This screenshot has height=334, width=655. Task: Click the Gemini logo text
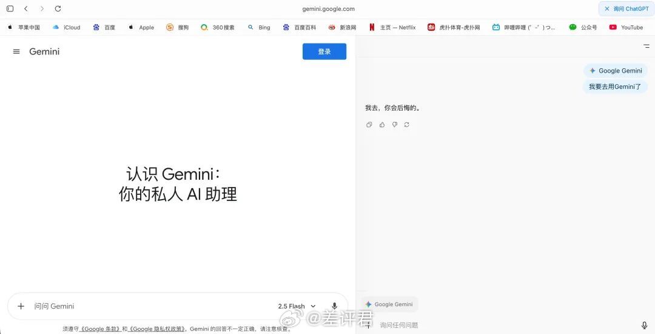point(44,51)
